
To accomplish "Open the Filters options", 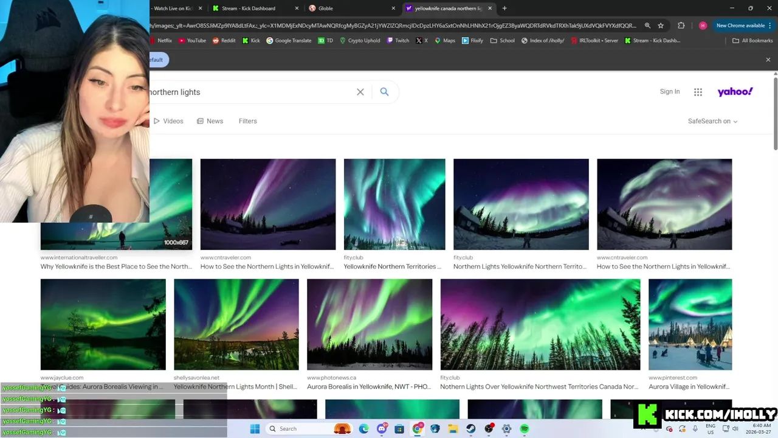I will click(247, 121).
